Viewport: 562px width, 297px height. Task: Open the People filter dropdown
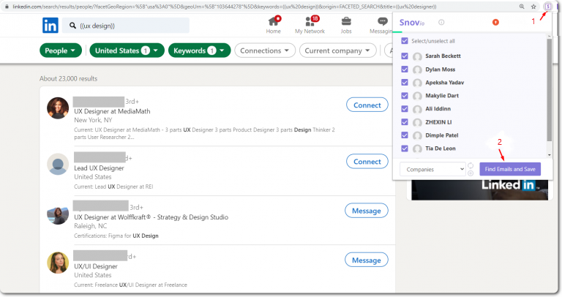61,50
